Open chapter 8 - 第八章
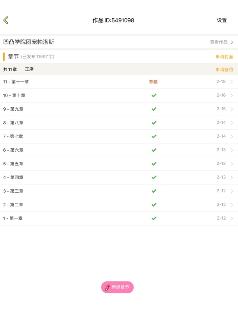 (x=13, y=123)
